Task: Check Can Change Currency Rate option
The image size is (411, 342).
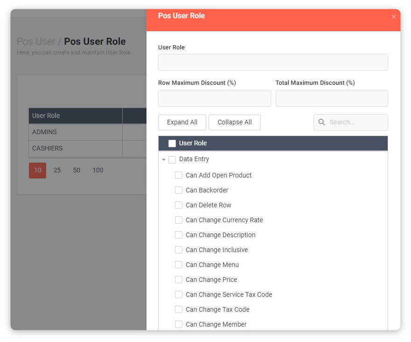Action: pos(179,220)
